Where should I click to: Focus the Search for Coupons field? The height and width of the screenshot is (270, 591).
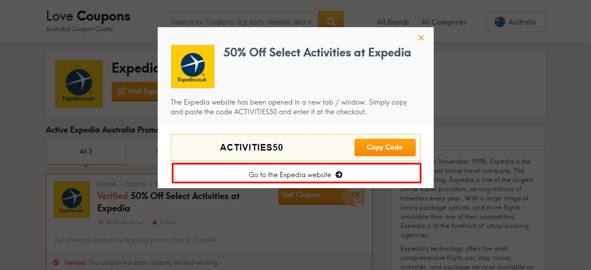point(241,22)
